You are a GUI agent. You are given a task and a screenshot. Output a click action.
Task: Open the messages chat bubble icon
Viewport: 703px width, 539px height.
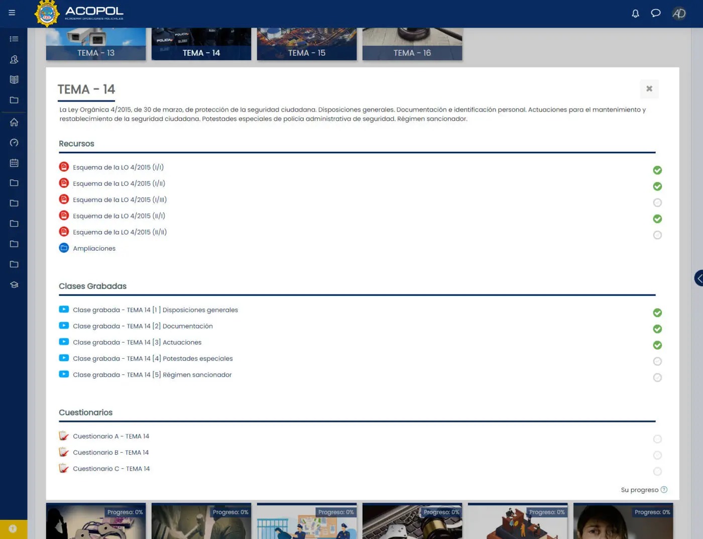(655, 14)
